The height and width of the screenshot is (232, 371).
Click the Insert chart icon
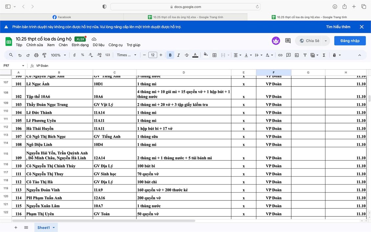tap(297, 55)
